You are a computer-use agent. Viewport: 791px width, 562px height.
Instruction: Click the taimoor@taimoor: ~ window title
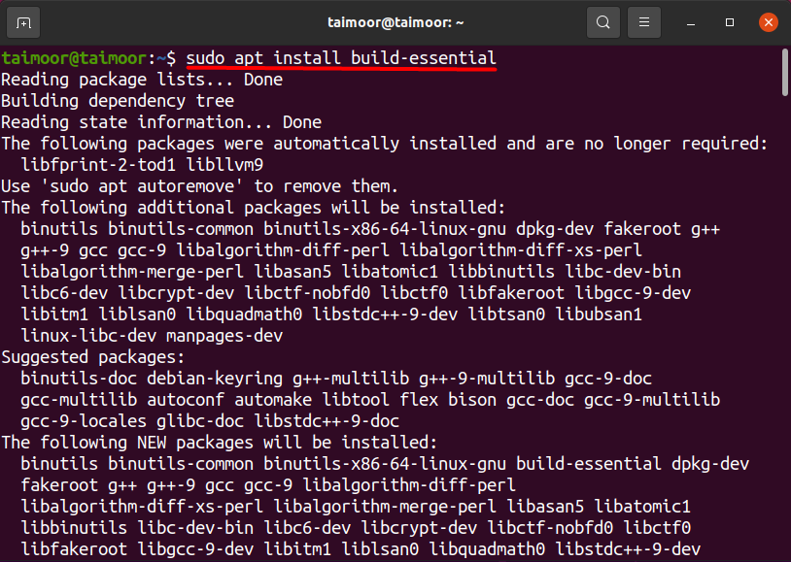pyautogui.click(x=395, y=22)
